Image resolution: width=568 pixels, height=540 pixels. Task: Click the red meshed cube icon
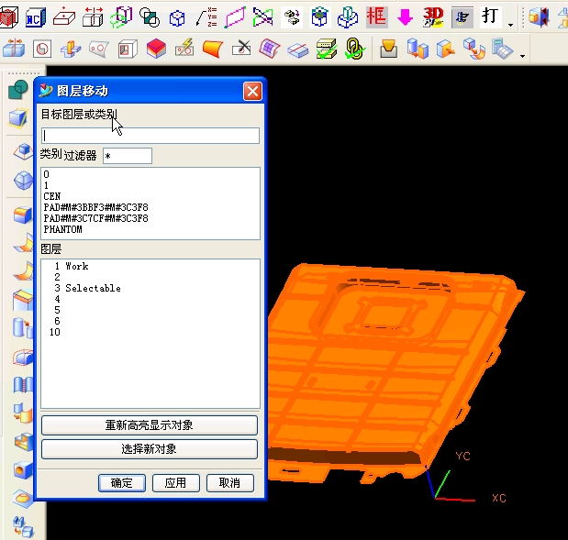tap(8, 17)
